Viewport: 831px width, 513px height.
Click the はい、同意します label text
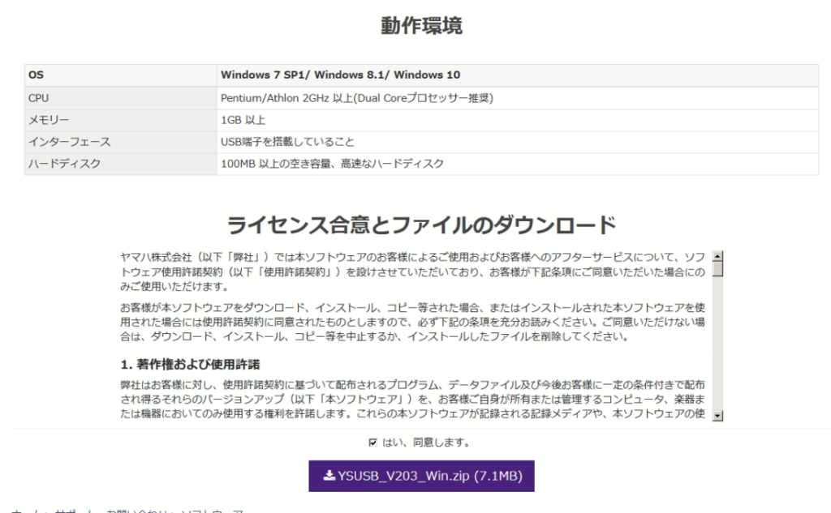425,442
